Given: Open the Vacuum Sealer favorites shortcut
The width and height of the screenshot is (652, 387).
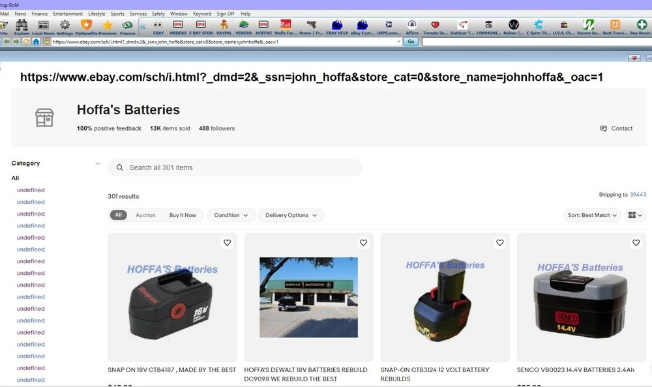Looking at the screenshot, I should 588,27.
